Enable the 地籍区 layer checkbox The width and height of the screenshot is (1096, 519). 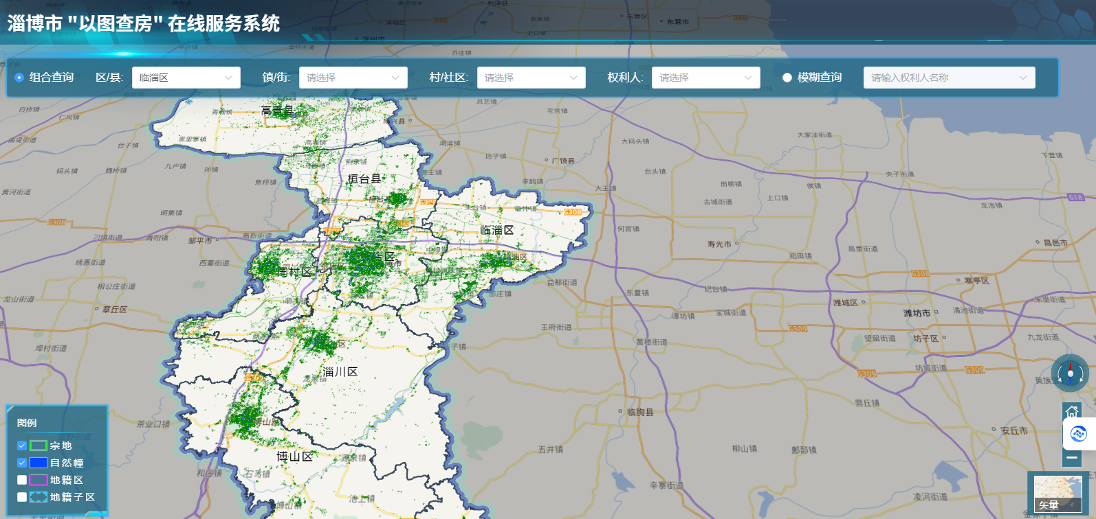22,480
